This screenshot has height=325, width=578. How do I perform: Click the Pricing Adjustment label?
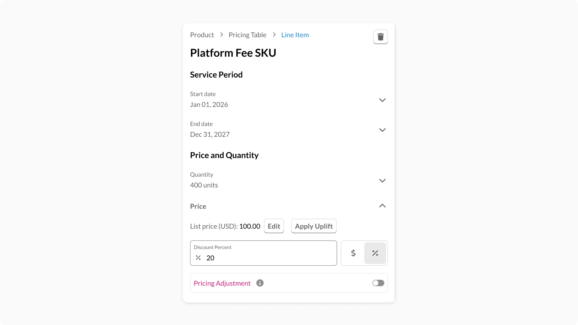point(222,283)
